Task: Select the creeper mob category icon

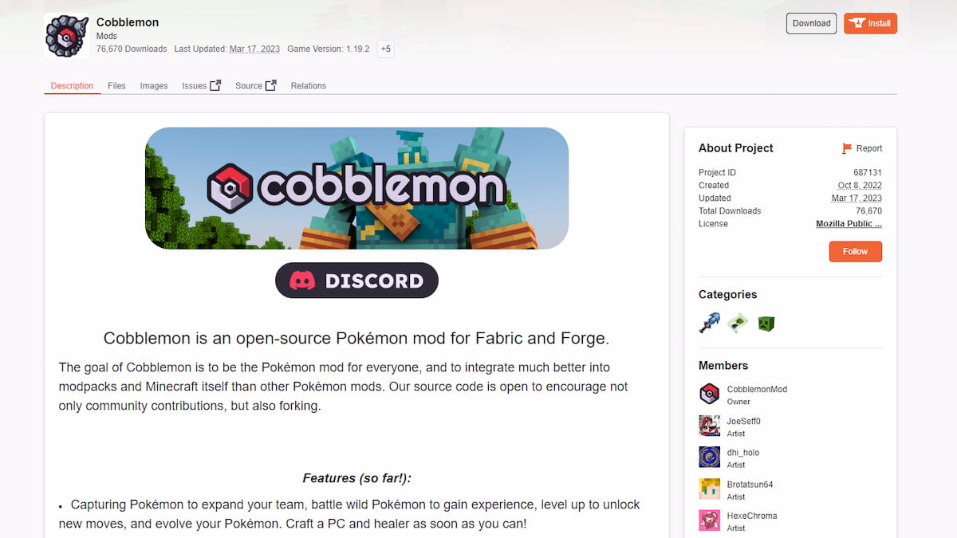Action: (x=766, y=323)
